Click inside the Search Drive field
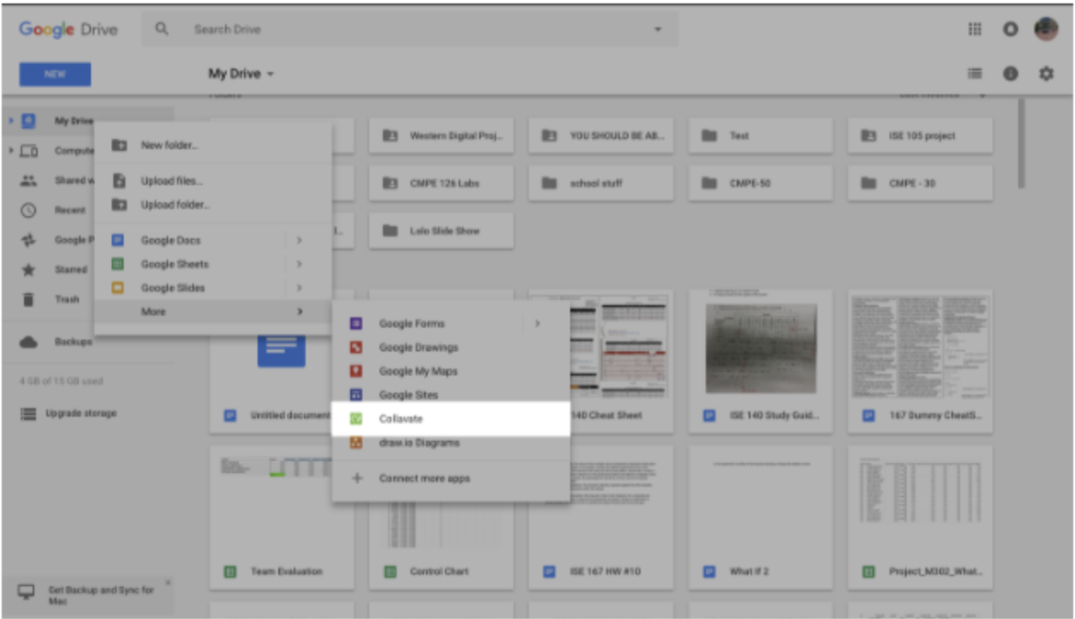Screen dimensions: 1075x619 [410, 29]
